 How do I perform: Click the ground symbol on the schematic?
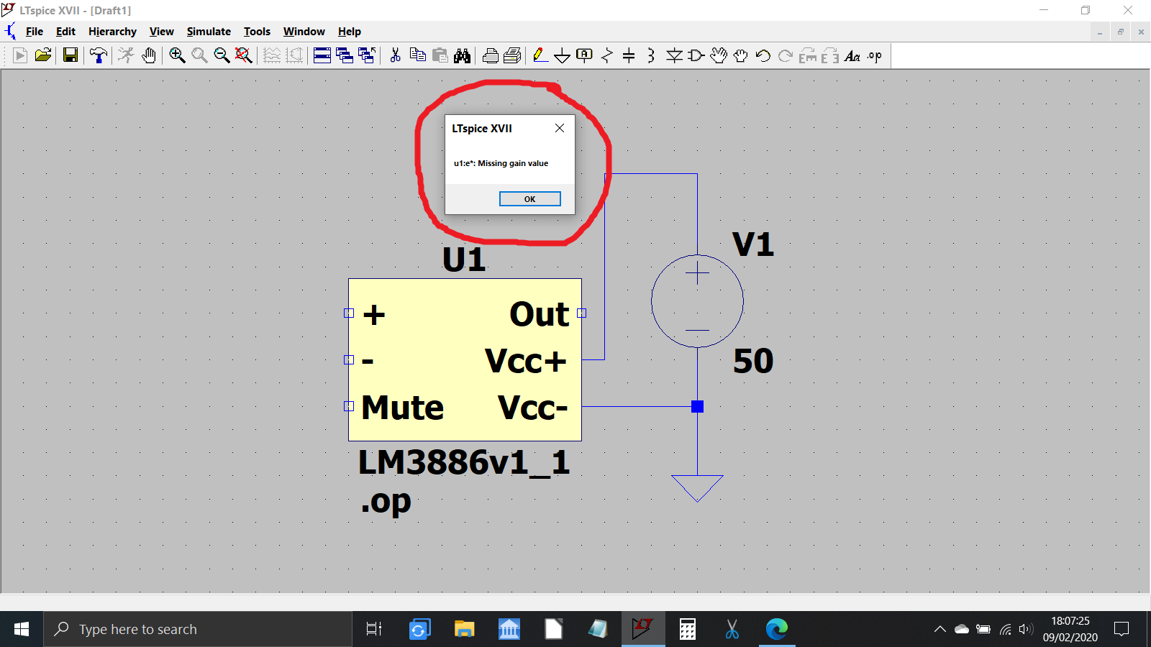[x=697, y=488]
